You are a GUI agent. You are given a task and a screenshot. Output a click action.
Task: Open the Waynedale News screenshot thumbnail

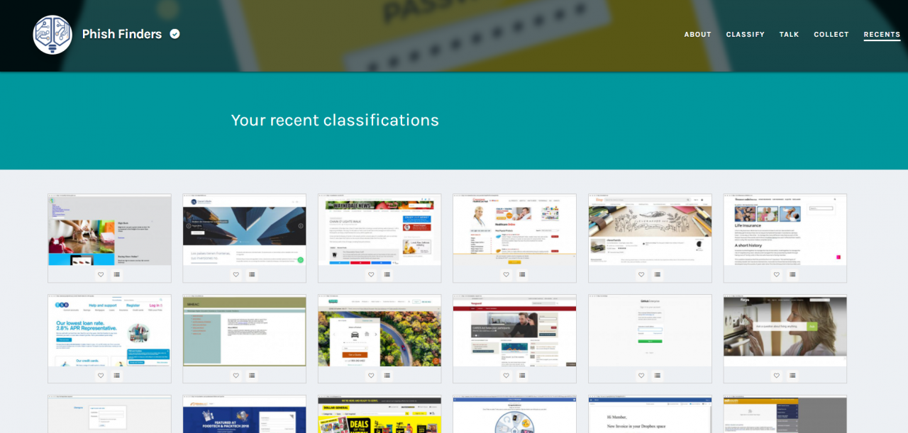point(380,230)
